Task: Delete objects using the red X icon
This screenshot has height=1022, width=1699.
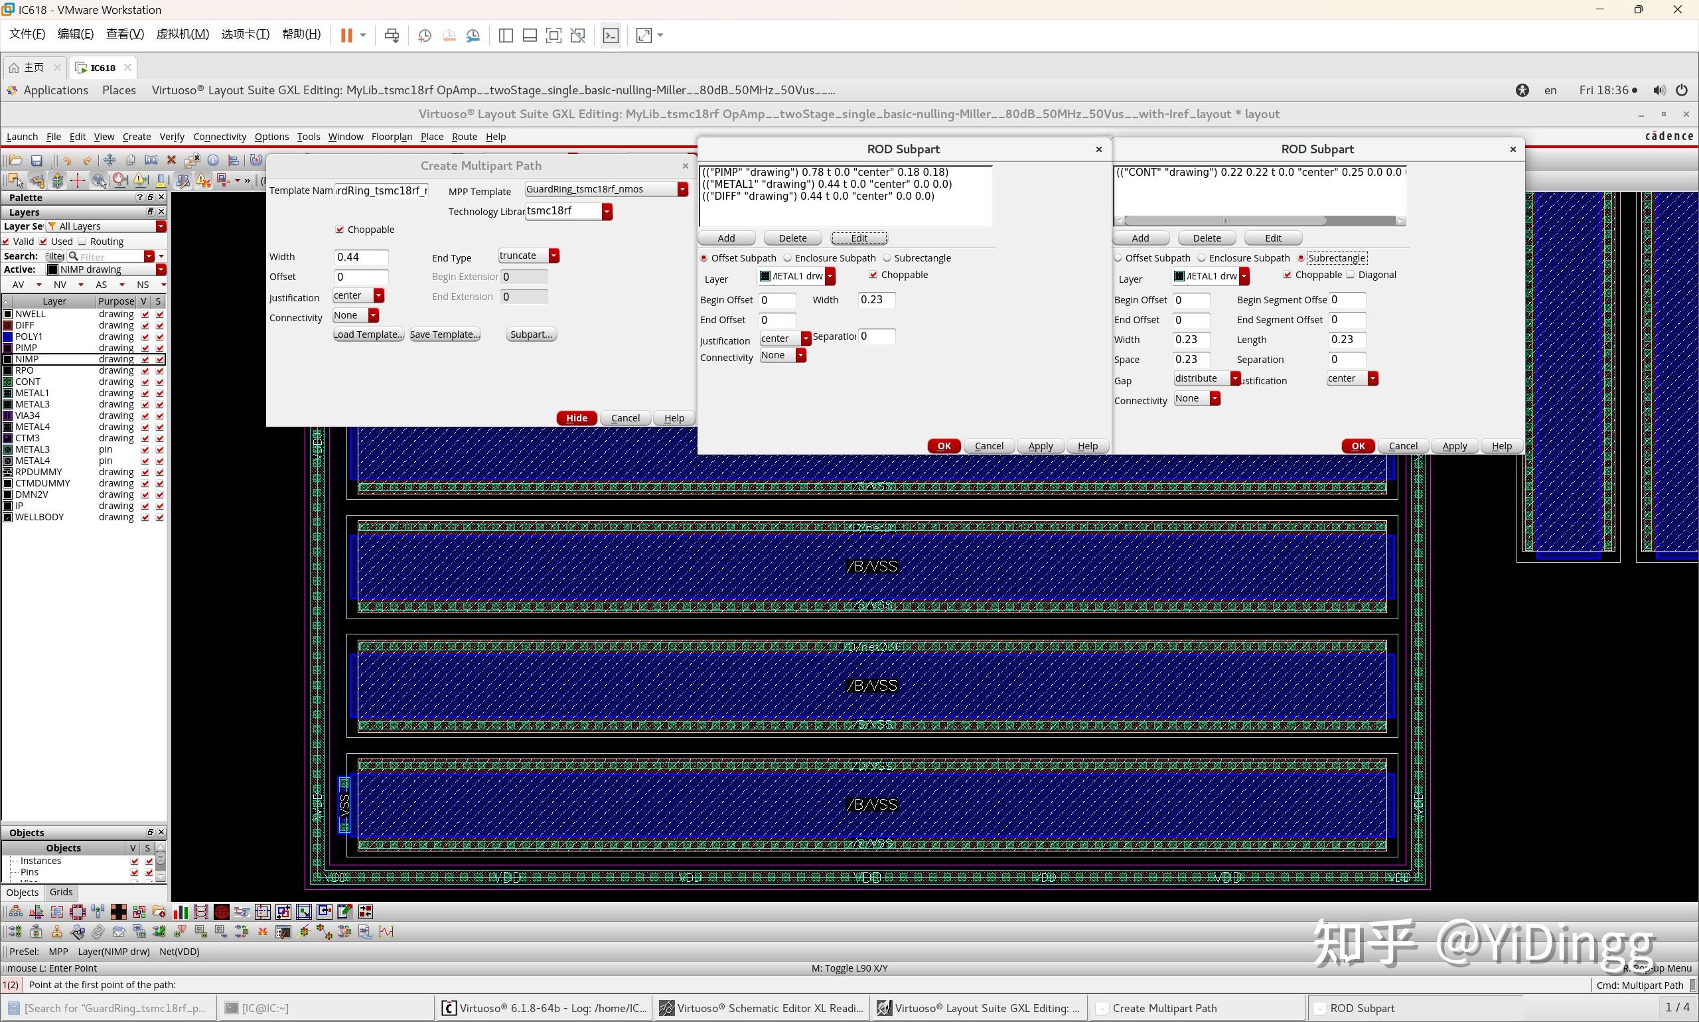Action: [171, 160]
